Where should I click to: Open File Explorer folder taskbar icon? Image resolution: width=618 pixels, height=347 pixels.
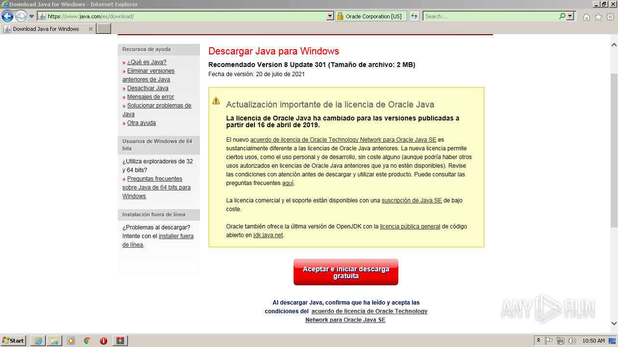click(x=55, y=341)
